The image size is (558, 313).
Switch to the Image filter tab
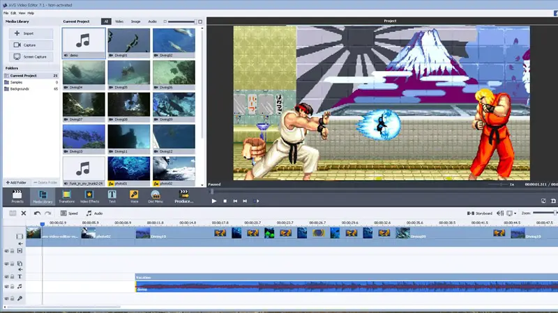(x=135, y=22)
